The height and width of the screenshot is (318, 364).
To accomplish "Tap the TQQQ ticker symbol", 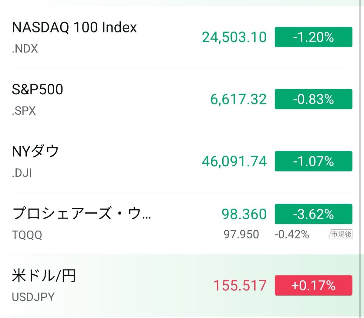I will pos(27,235).
